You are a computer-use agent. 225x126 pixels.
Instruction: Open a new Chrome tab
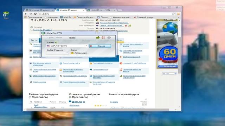120,10
